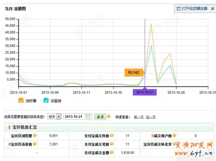Click help icon beside 宝贝页浏览量

tap(40, 136)
